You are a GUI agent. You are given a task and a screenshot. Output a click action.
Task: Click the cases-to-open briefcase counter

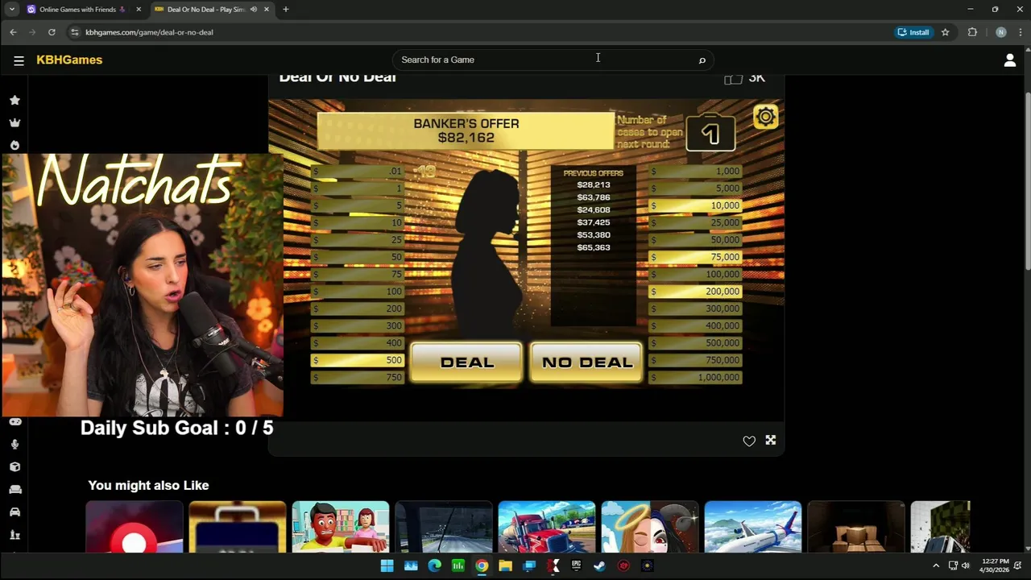710,132
